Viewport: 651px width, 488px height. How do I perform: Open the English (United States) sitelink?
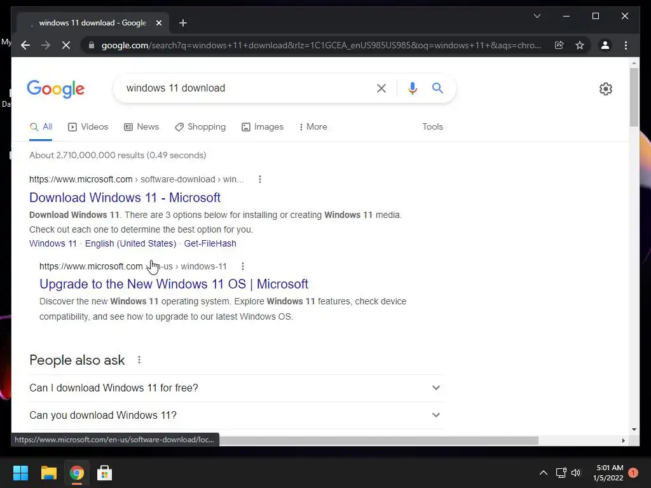pos(130,243)
